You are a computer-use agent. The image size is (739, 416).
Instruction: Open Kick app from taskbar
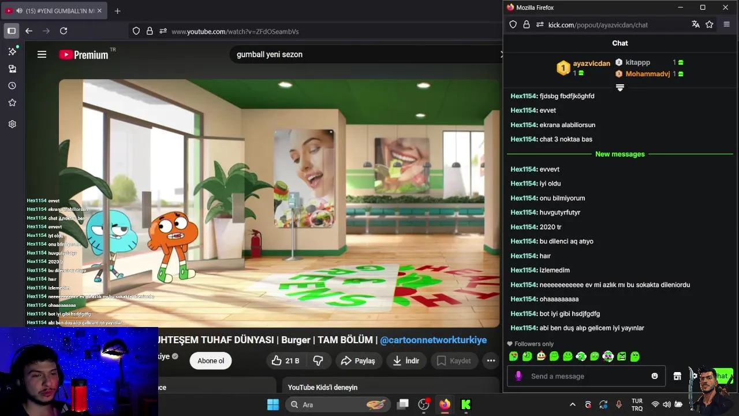click(x=466, y=404)
